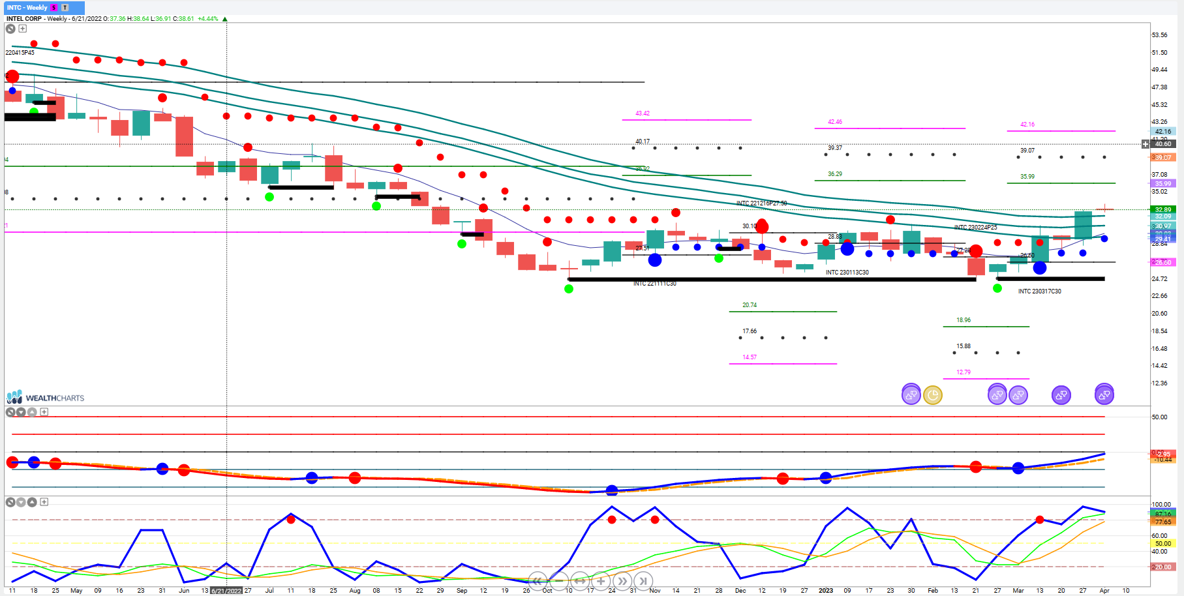Image resolution: width=1184 pixels, height=596 pixels.
Task: Move bottom oscillator pane up
Action: tap(32, 502)
